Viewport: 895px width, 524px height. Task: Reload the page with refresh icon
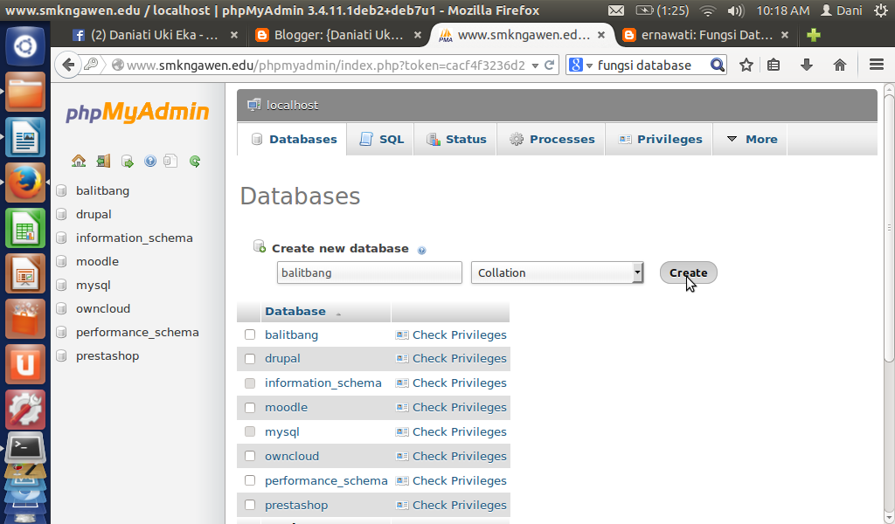tap(549, 65)
